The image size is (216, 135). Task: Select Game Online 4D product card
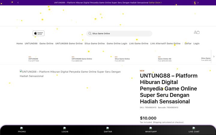tap(165, 59)
